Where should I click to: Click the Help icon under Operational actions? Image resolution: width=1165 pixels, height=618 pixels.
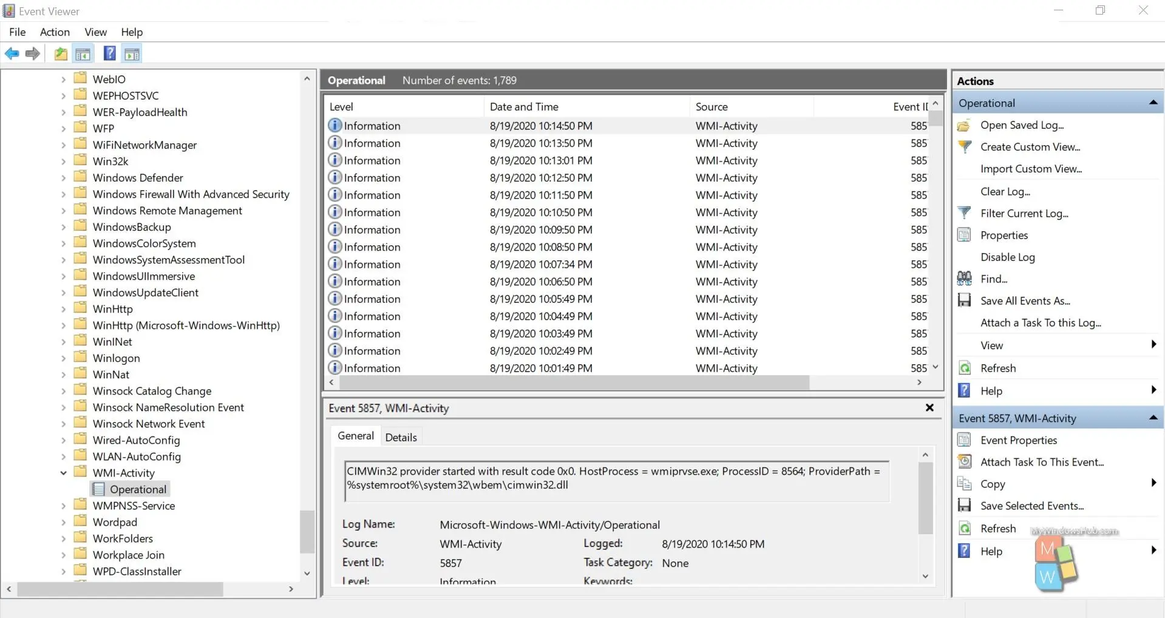click(x=964, y=390)
